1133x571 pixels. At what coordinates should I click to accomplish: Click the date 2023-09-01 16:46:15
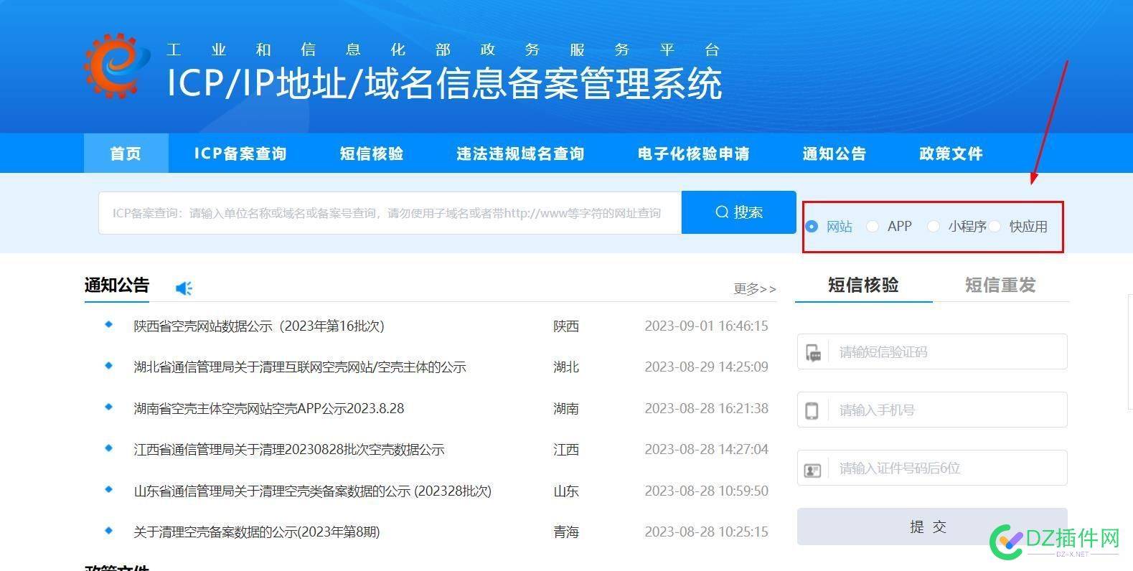click(x=706, y=326)
